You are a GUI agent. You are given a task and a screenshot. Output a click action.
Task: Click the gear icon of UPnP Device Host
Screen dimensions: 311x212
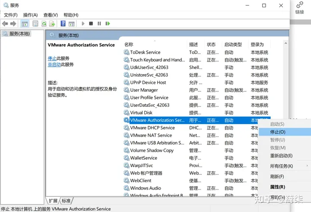[x=127, y=82]
